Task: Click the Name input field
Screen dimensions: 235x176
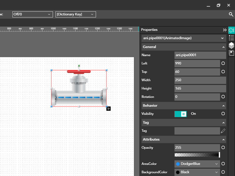Action: tap(200, 55)
